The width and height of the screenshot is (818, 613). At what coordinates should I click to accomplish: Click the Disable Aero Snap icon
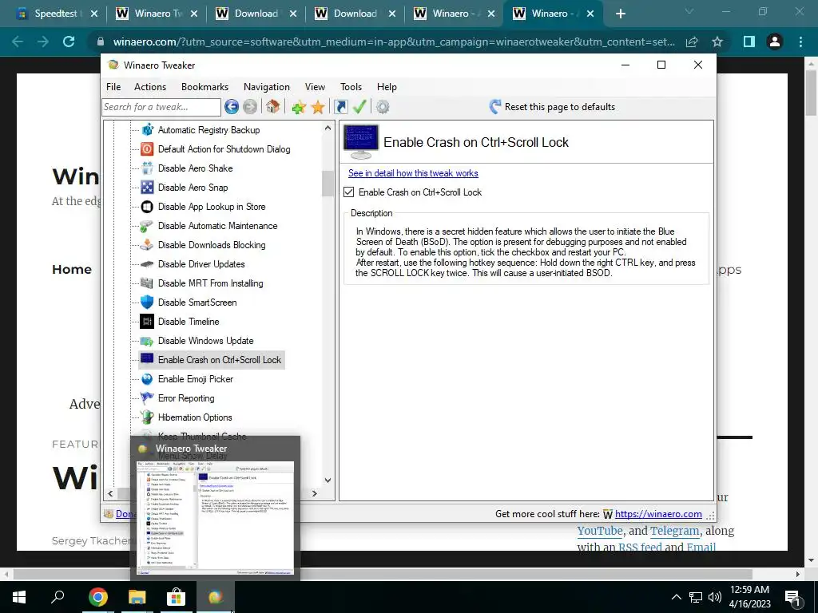tap(147, 187)
